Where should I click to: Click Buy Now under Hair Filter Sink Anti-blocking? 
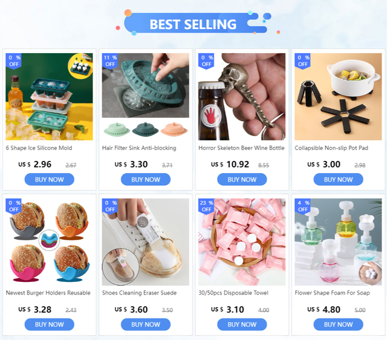click(x=146, y=179)
